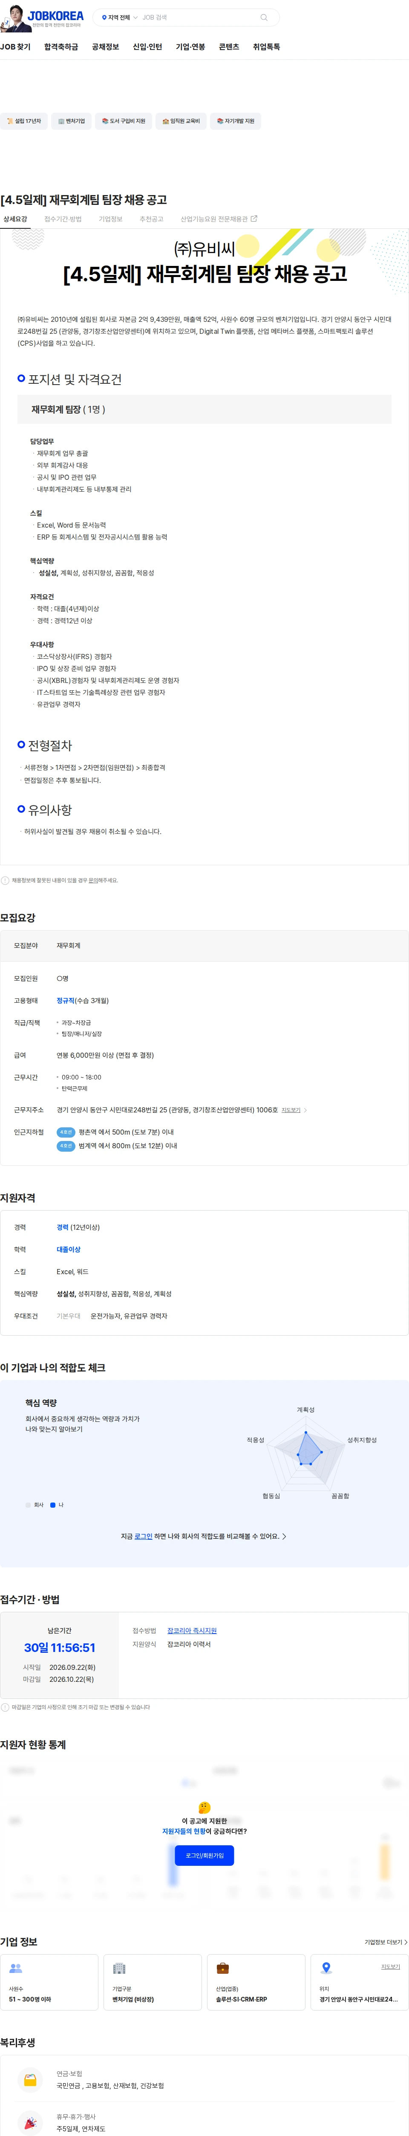The height and width of the screenshot is (2136, 409).
Task: Click the 휴무·휴가·행사 party icon
Action: point(31,2124)
